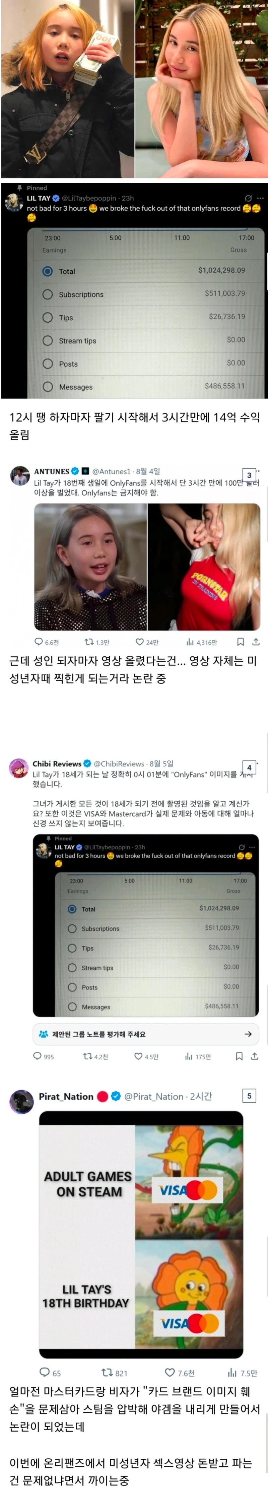This screenshot has height=1505, width=268.
Task: Click the 제안된 그룹 노트를 평가해 주세요 banner
Action: [x=145, y=1033]
